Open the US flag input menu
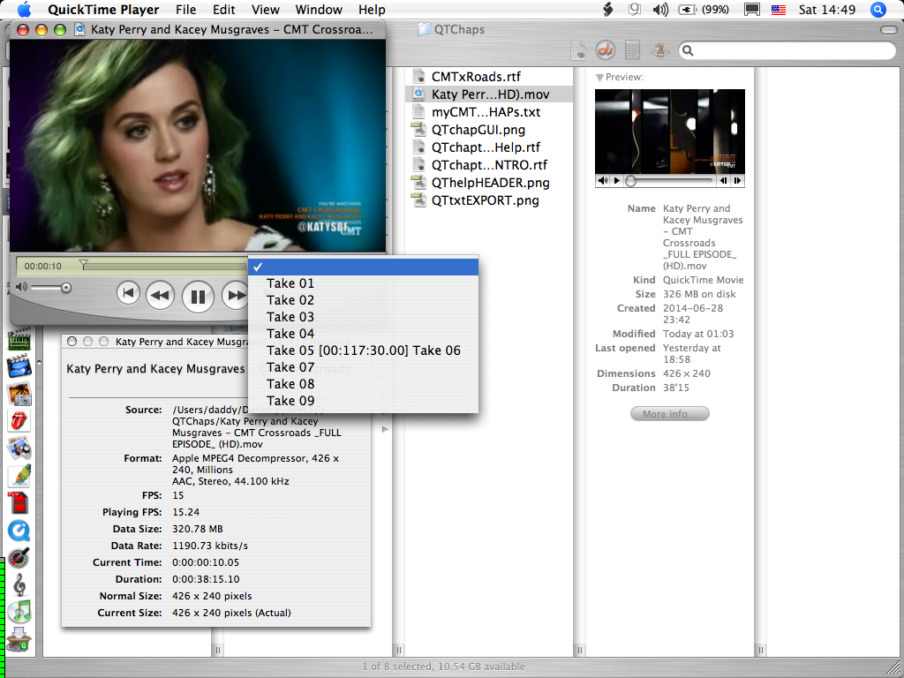904x678 pixels. point(779,10)
